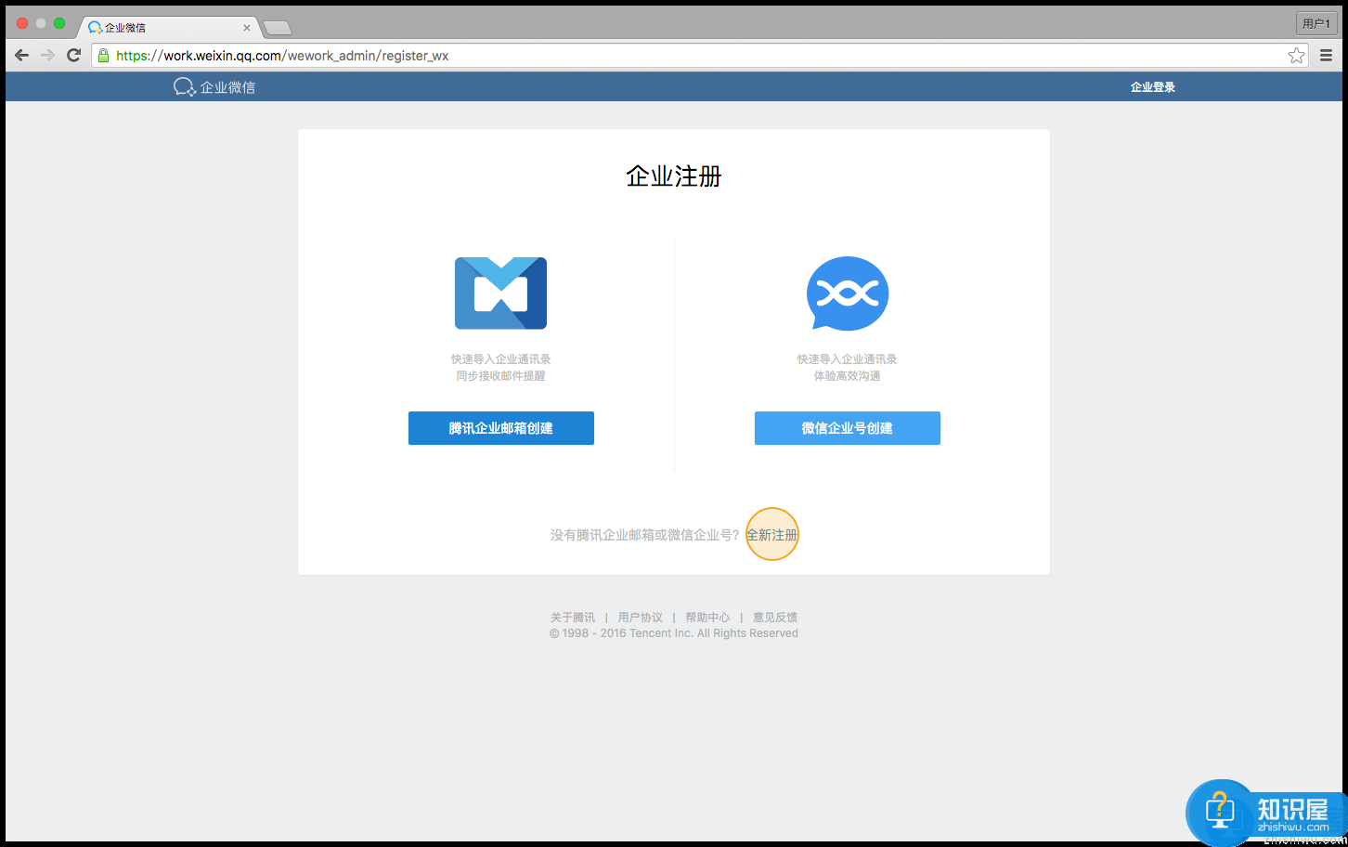The height and width of the screenshot is (847, 1348).
Task: Click the browser forward arrow
Action: (x=48, y=56)
